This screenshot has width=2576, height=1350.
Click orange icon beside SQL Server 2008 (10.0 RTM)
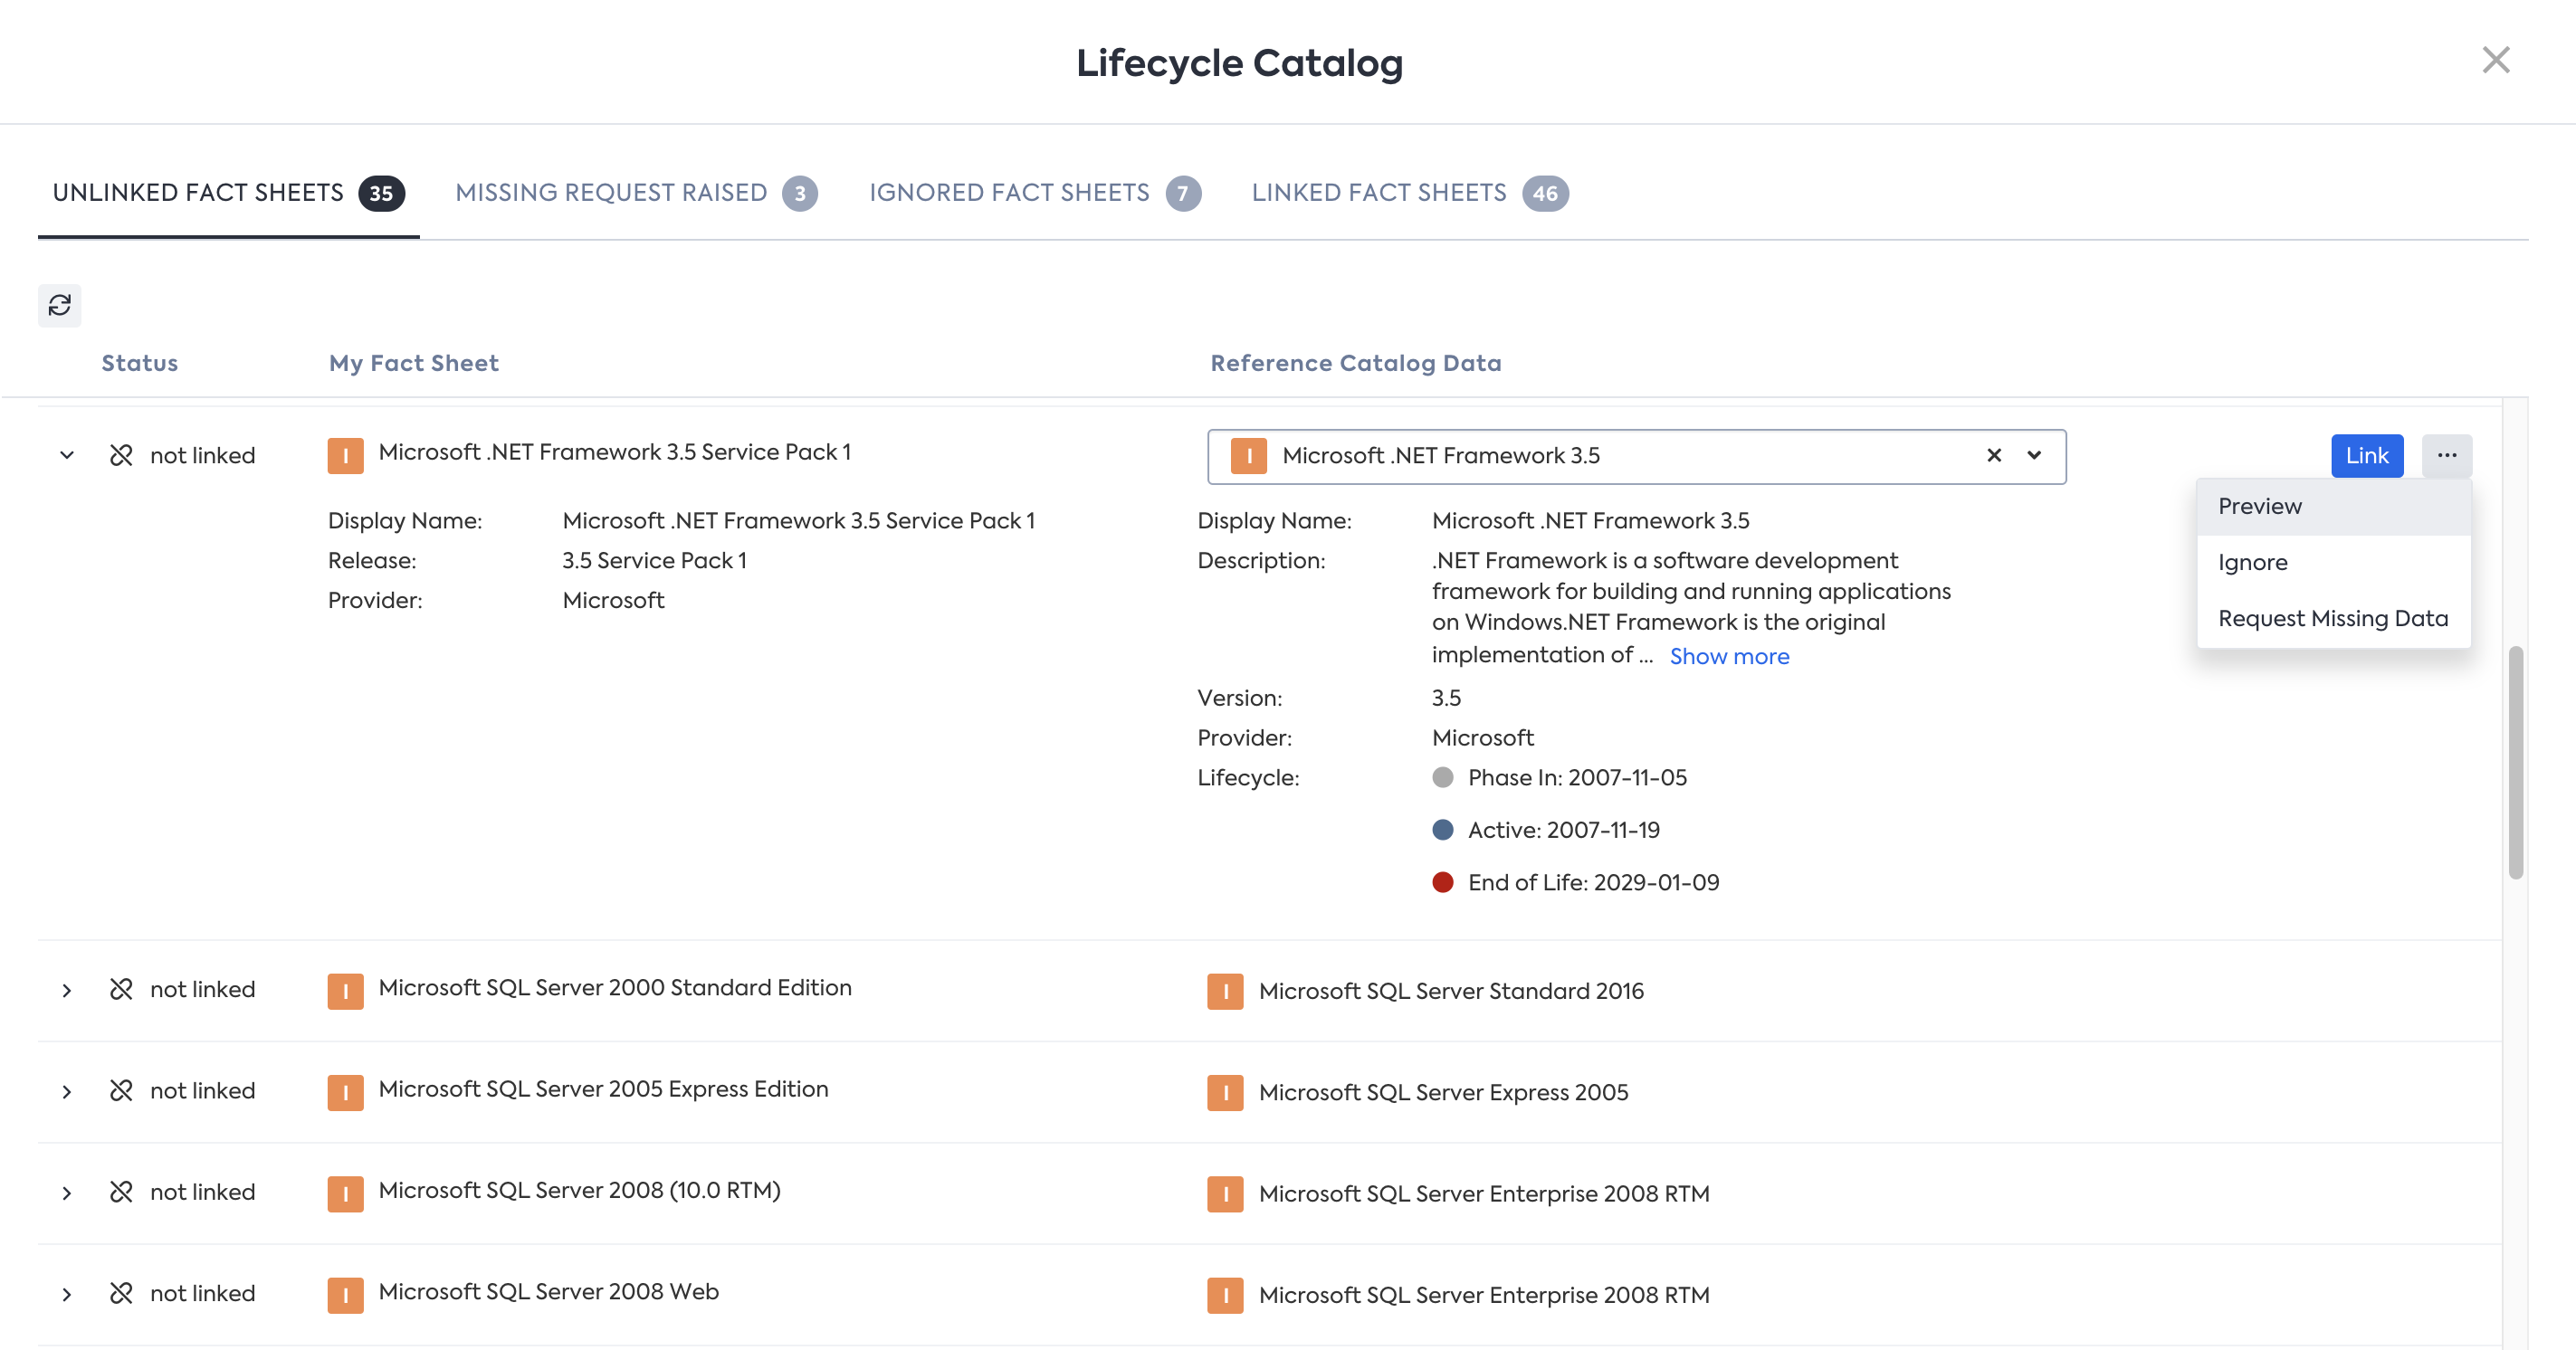pos(346,1194)
